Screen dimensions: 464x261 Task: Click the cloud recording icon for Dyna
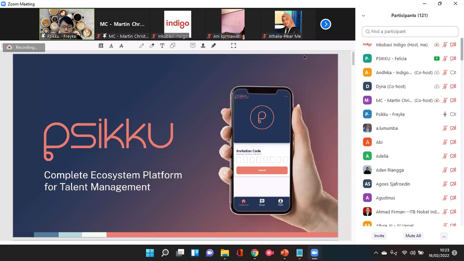click(x=437, y=87)
